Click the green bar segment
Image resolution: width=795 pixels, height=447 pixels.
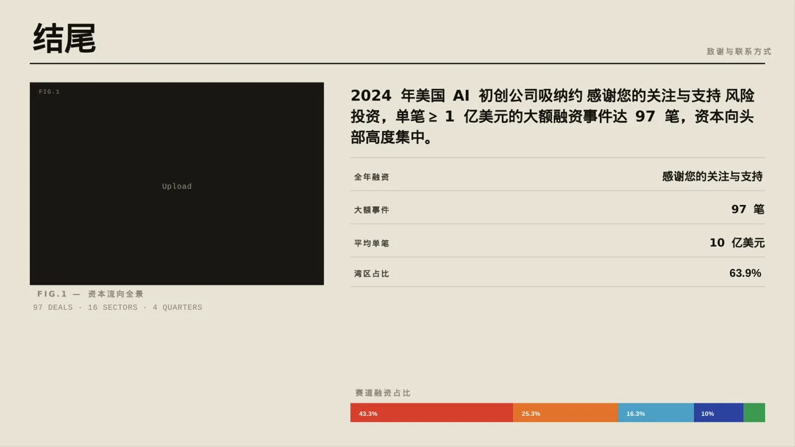point(754,413)
